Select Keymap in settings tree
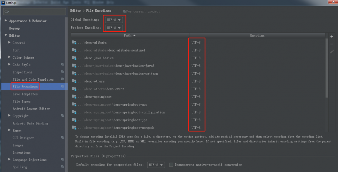 [15, 28]
